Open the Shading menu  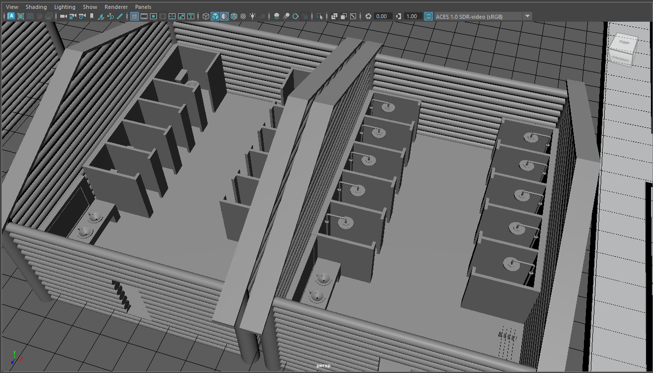(x=36, y=7)
